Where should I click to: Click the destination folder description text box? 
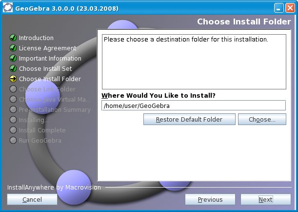(x=193, y=61)
